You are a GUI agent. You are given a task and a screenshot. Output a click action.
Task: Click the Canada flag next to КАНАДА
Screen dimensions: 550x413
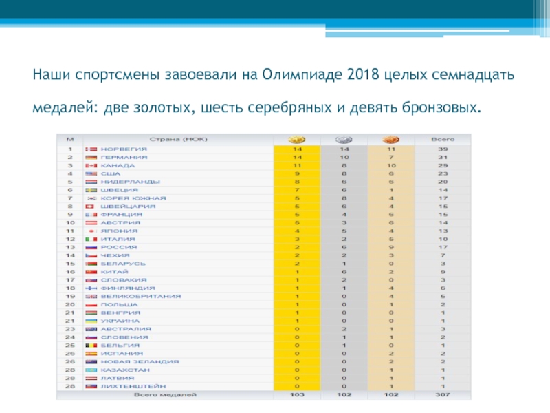coord(91,166)
